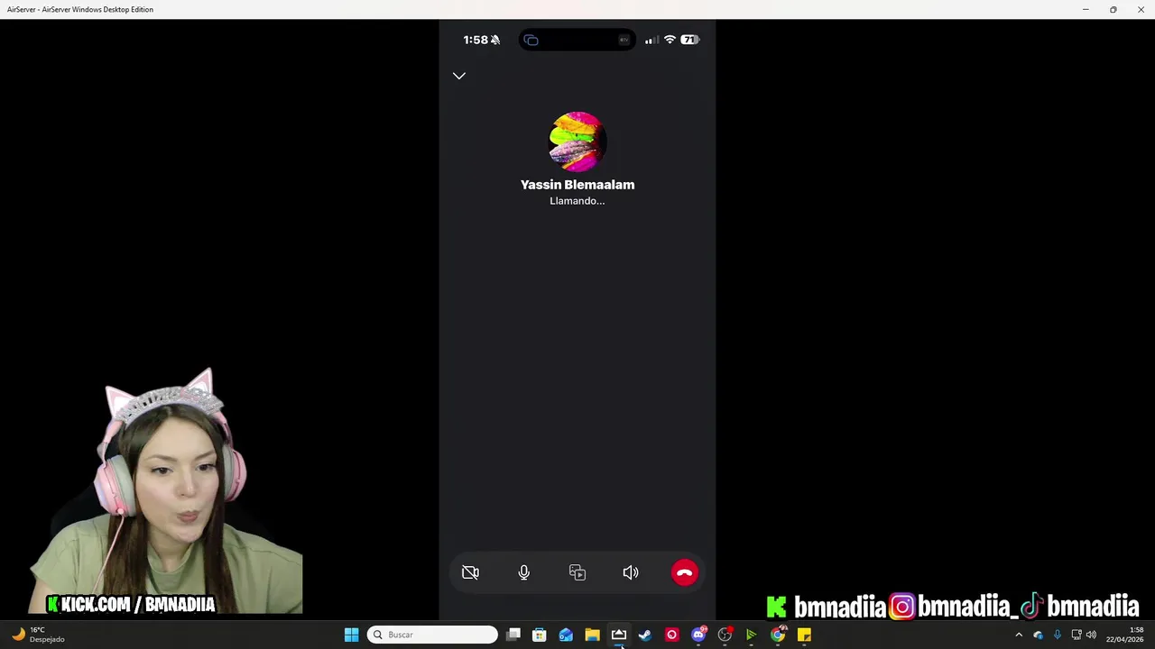Image resolution: width=1155 pixels, height=649 pixels.
Task: End the call with the red hang-up button
Action: pos(684,572)
